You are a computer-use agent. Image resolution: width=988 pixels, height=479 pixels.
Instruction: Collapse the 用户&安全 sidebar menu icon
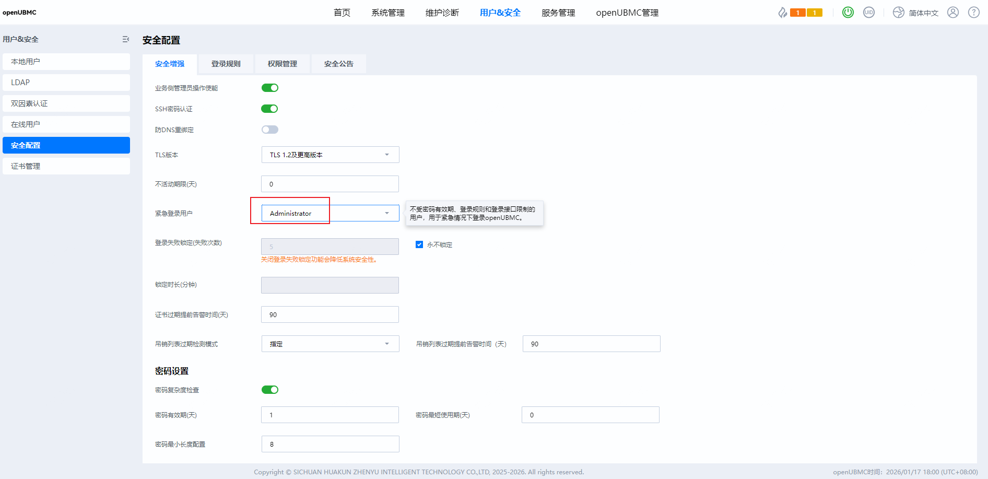[125, 39]
